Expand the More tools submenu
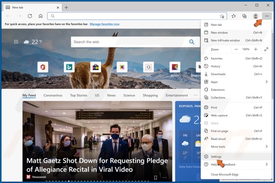275x183 pixels. coord(267,147)
